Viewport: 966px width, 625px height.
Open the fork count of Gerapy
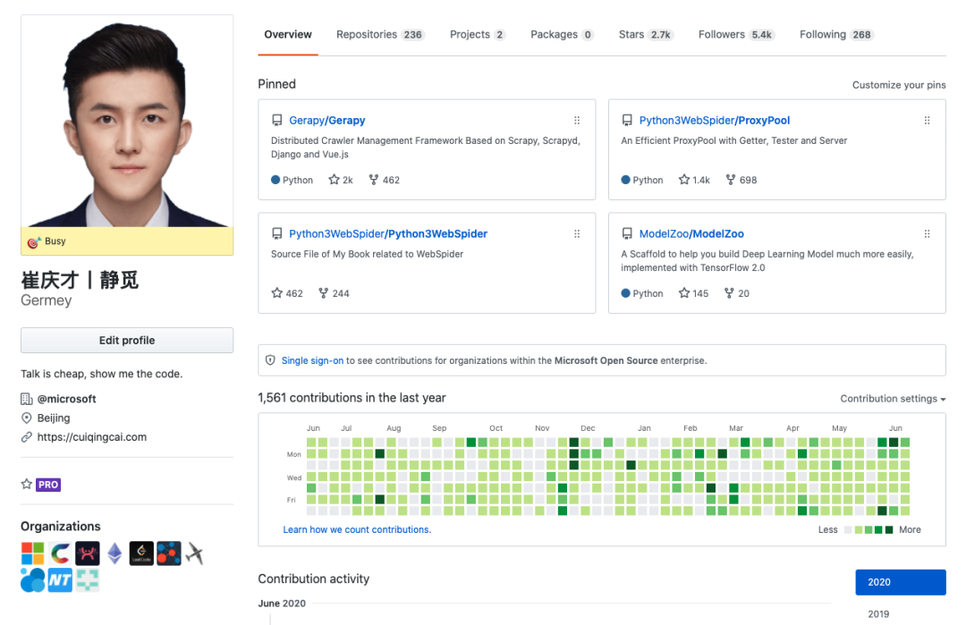384,180
